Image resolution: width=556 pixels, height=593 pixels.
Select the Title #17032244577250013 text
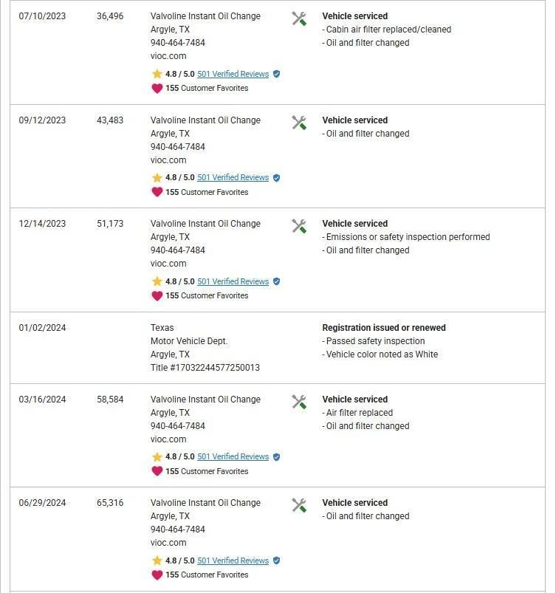[x=205, y=368]
